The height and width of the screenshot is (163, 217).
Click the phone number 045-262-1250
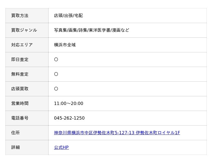tap(69, 118)
